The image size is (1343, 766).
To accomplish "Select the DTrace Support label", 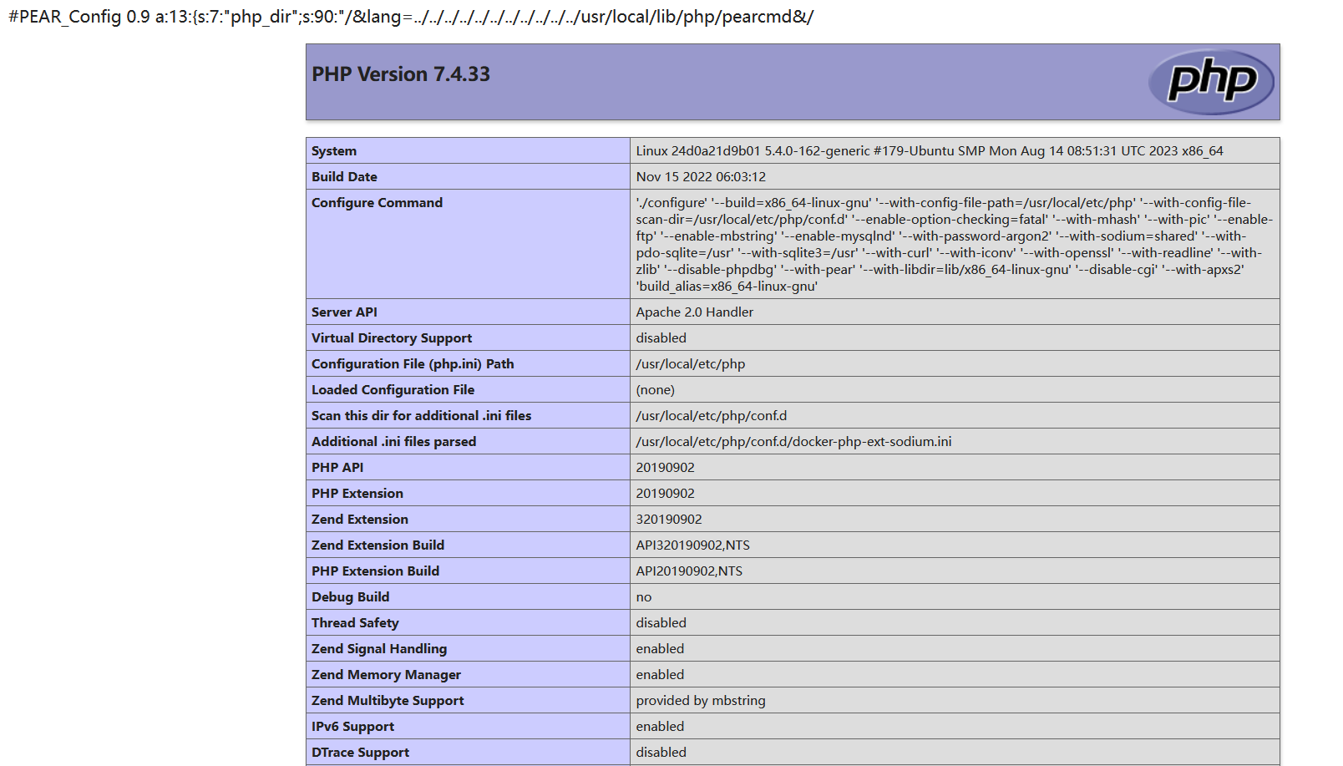I will (360, 753).
